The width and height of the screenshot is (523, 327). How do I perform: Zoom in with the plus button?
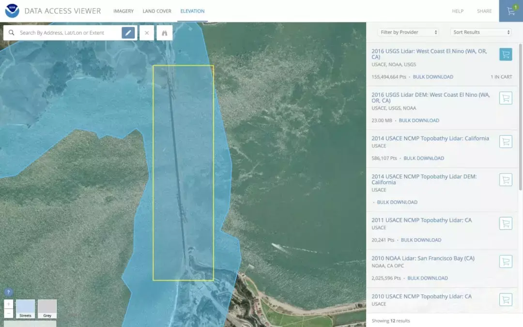[x=9, y=304]
